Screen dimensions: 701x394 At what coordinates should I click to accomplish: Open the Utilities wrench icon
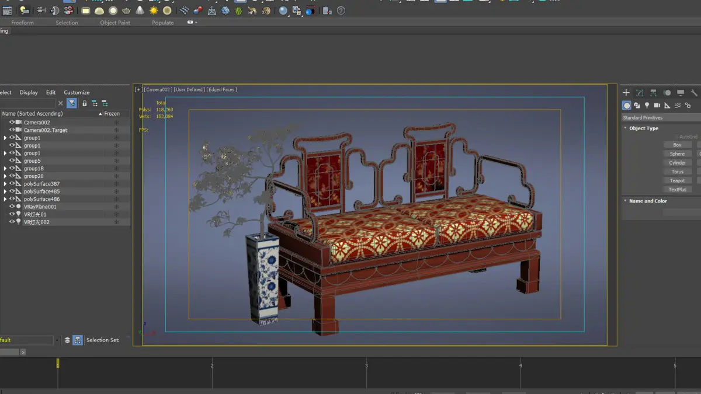pos(694,93)
